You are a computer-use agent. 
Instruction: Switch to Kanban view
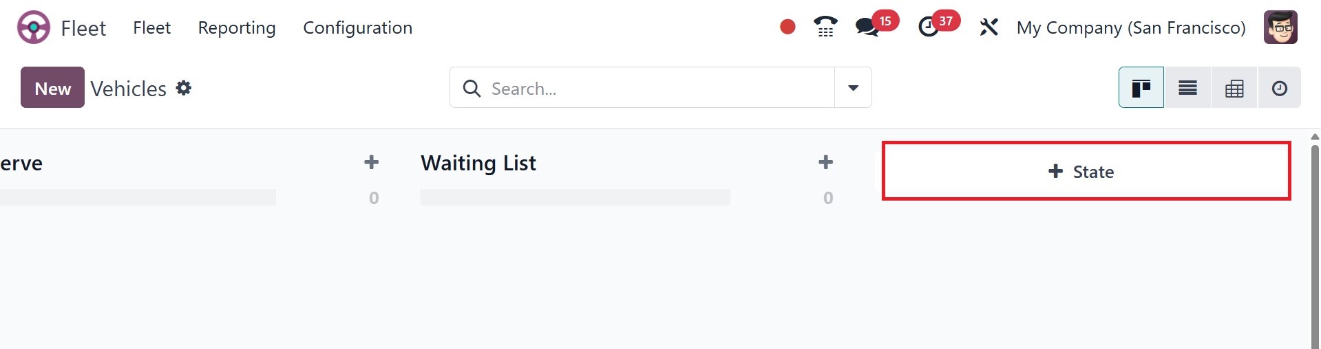point(1141,88)
